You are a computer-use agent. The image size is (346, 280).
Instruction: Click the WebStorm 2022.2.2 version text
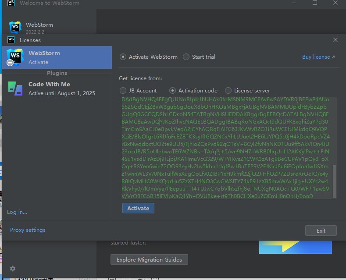pos(35,32)
